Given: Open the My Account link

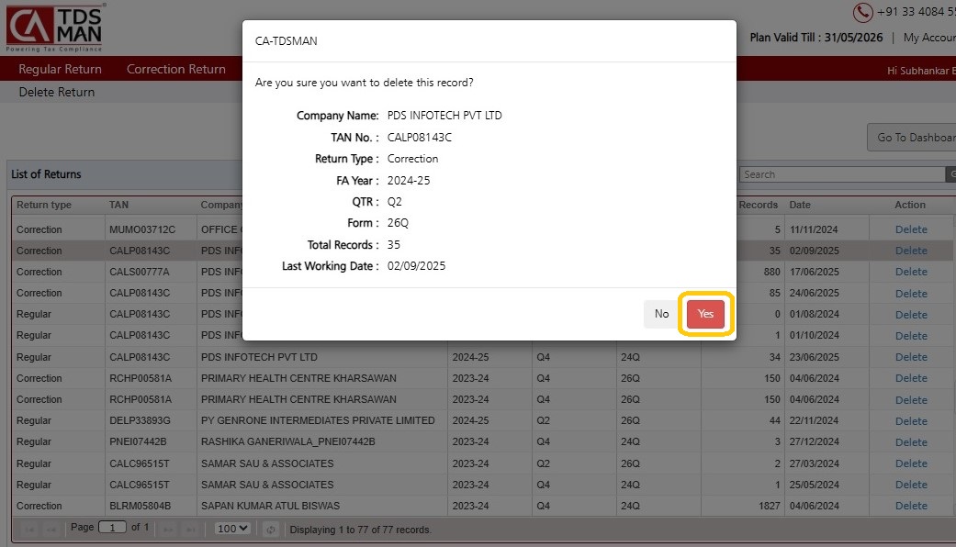Looking at the screenshot, I should (x=928, y=38).
